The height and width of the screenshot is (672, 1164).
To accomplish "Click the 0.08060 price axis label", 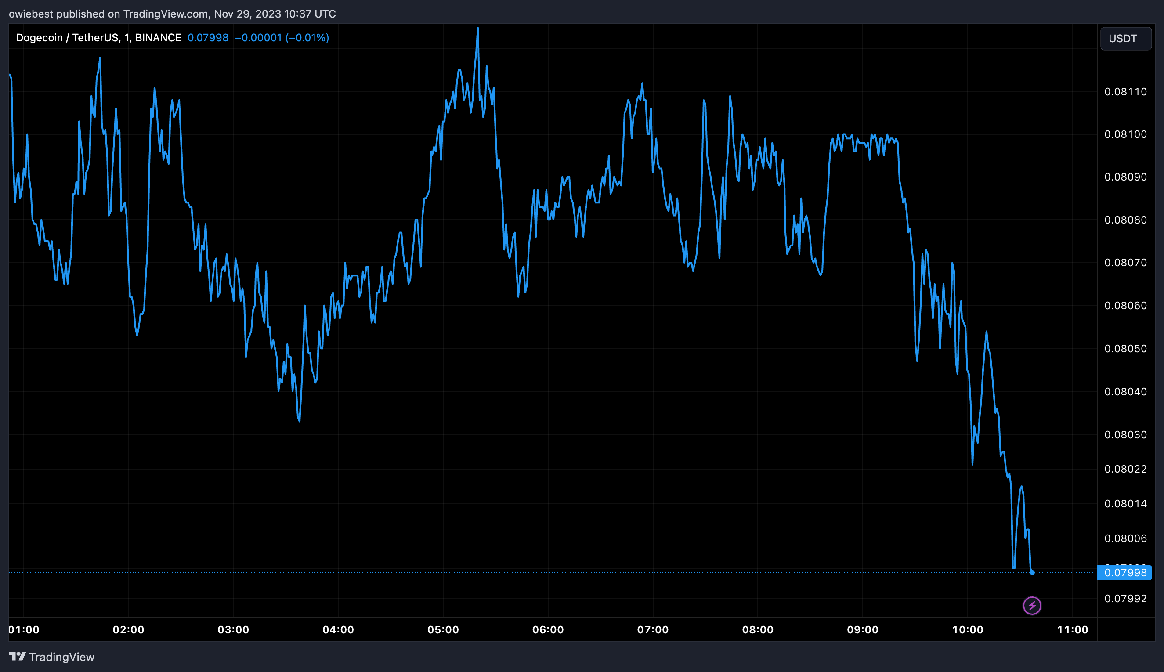I will 1125,306.
